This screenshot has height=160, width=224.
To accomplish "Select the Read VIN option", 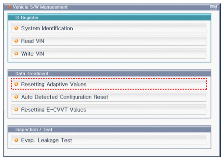I will coord(33,41).
